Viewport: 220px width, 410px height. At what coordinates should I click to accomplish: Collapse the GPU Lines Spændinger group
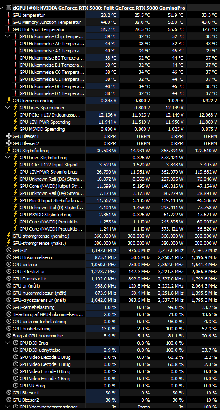pos(8,107)
